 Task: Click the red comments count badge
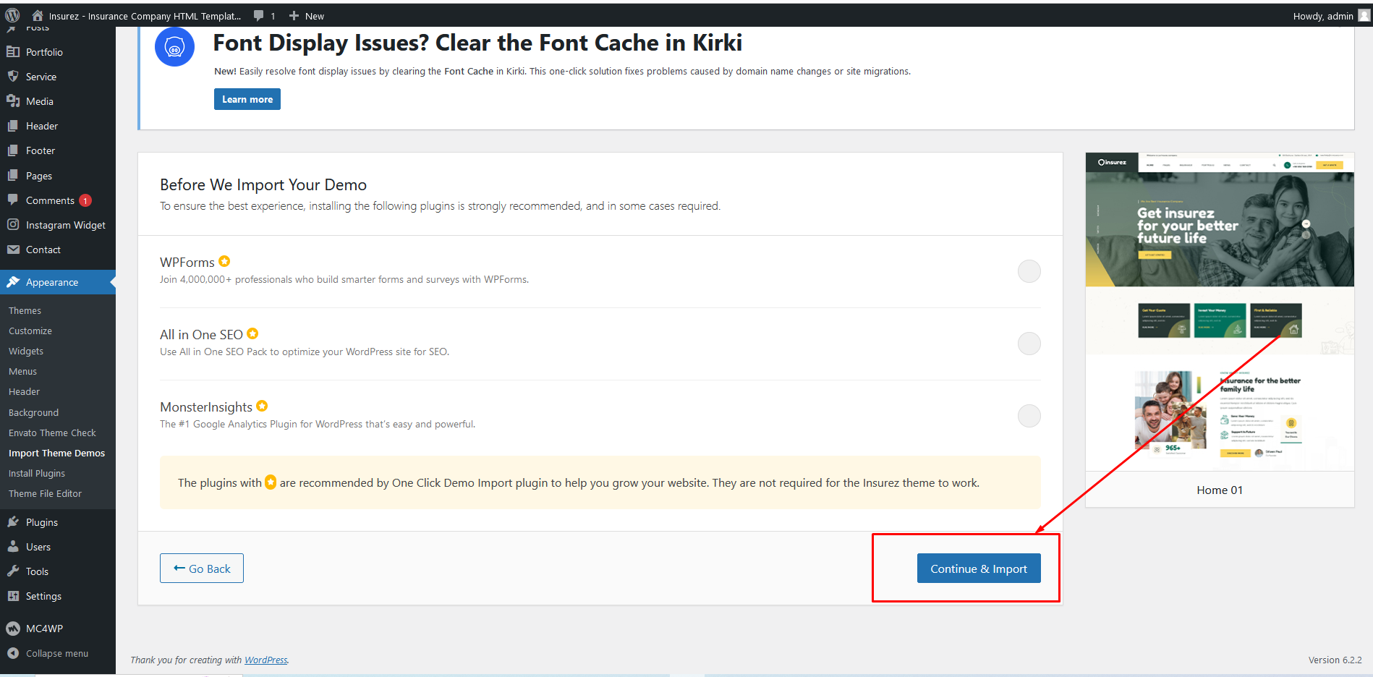[x=85, y=200]
